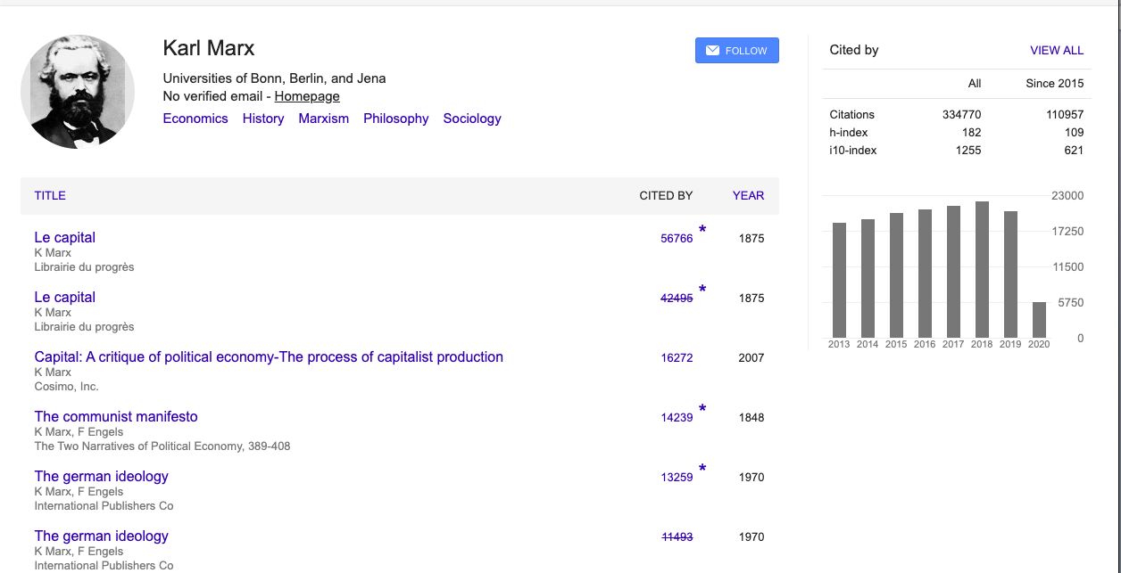
Task: Click the asterisk next to the 42495 count
Action: (x=702, y=291)
